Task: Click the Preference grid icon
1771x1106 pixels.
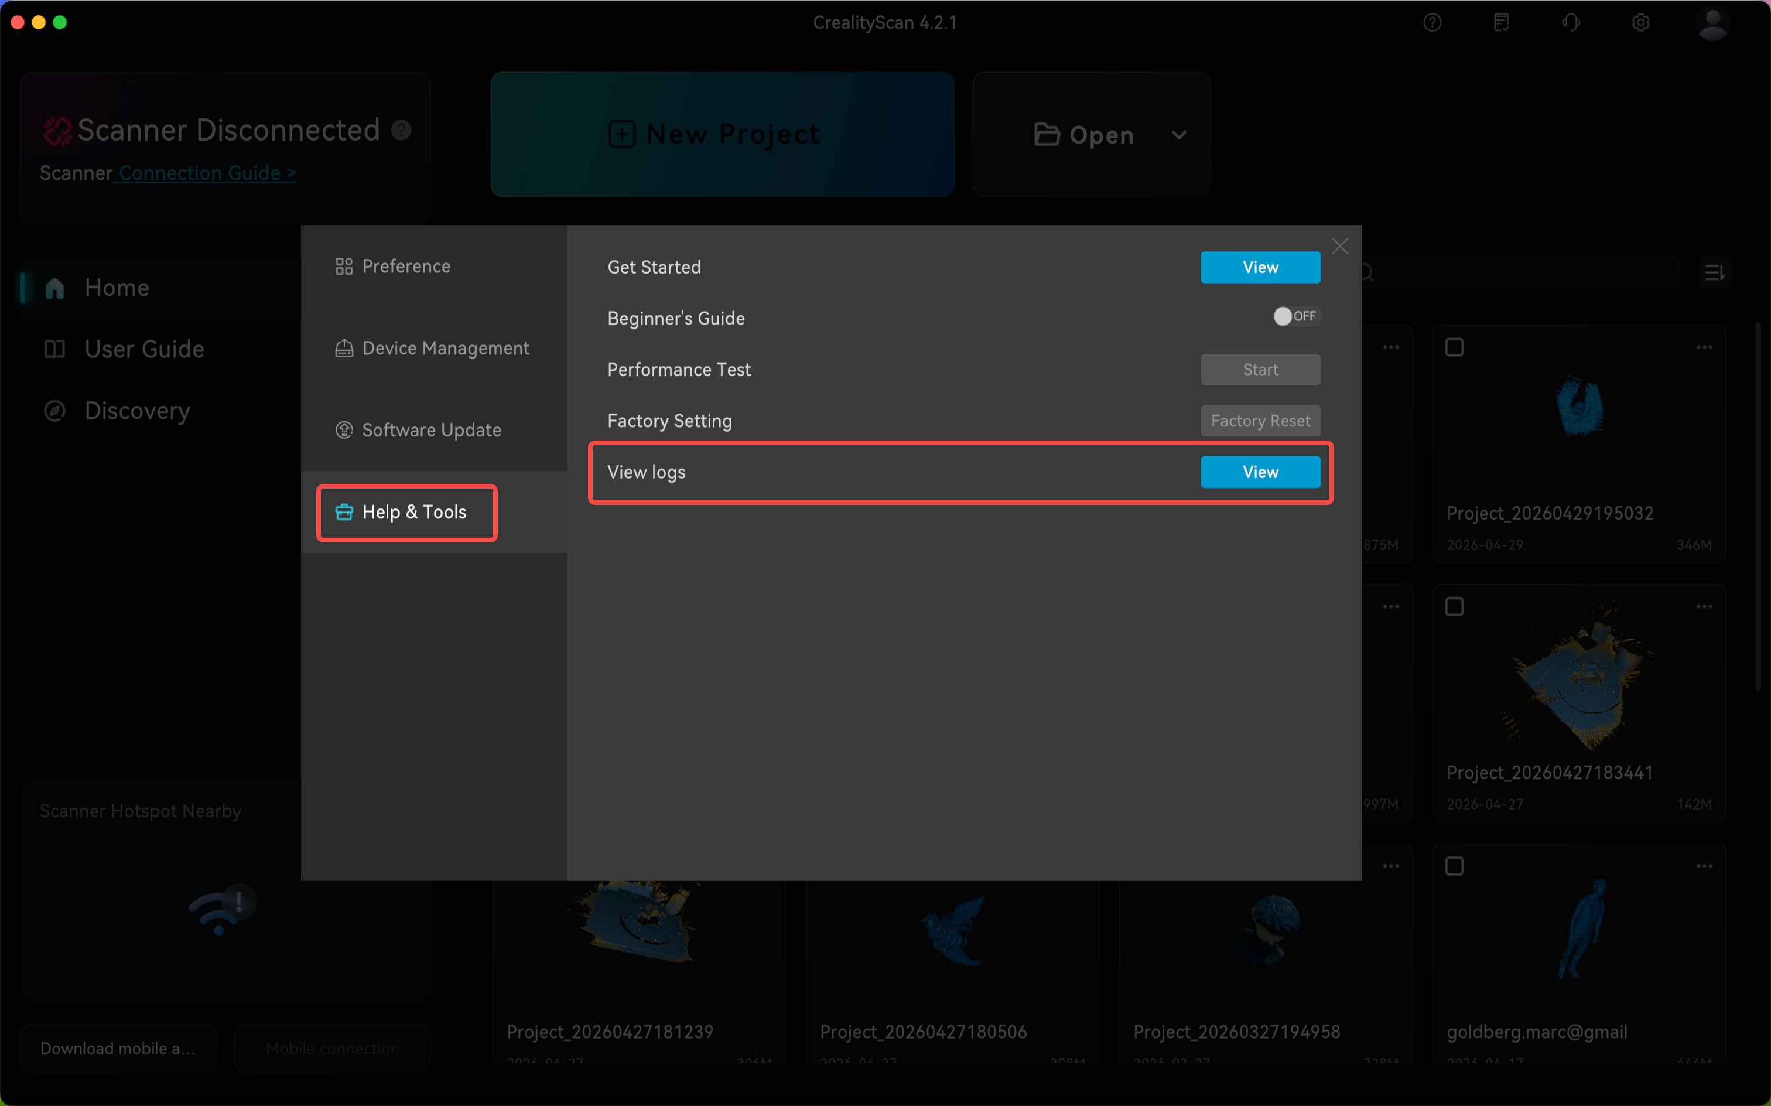Action: pos(344,267)
